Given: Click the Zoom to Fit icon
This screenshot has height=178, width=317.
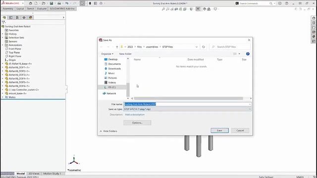Looking at the screenshot, I should point(163,9).
